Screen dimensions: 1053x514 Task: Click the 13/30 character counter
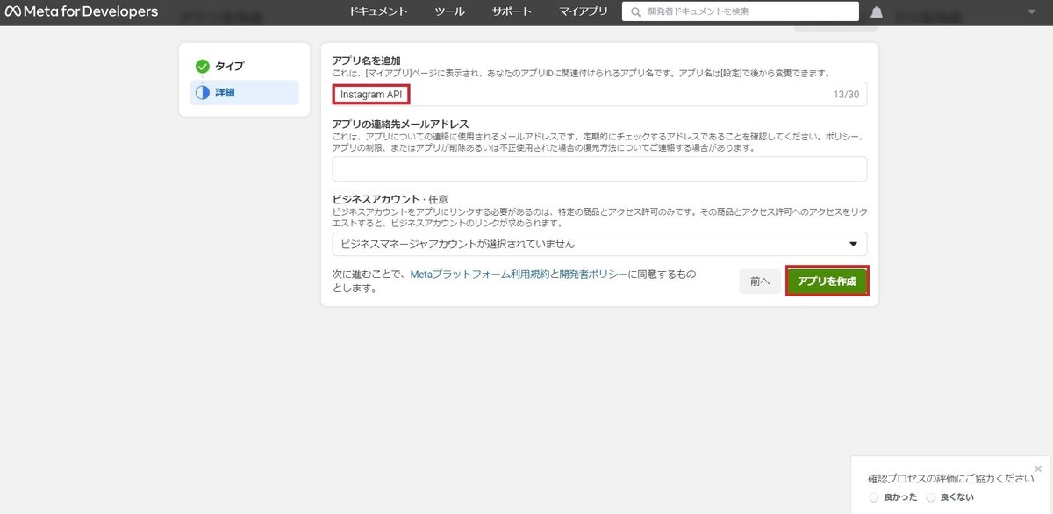tap(847, 95)
